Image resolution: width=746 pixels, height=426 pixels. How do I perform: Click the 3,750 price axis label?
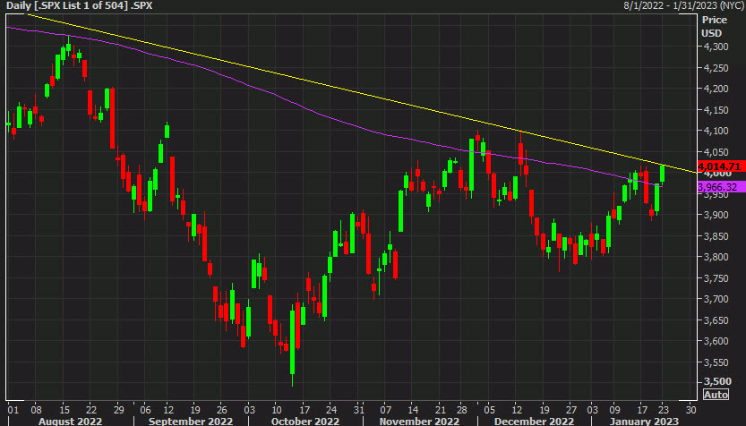click(x=716, y=278)
